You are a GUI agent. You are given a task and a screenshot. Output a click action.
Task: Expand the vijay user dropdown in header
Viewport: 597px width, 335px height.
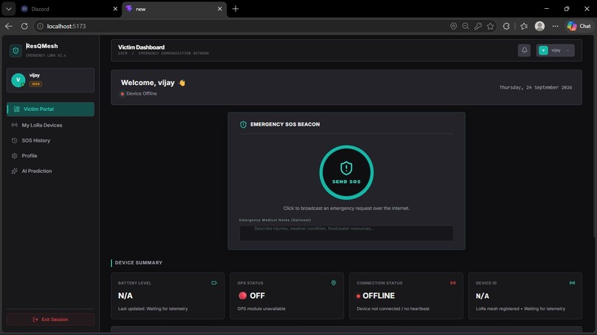point(556,50)
